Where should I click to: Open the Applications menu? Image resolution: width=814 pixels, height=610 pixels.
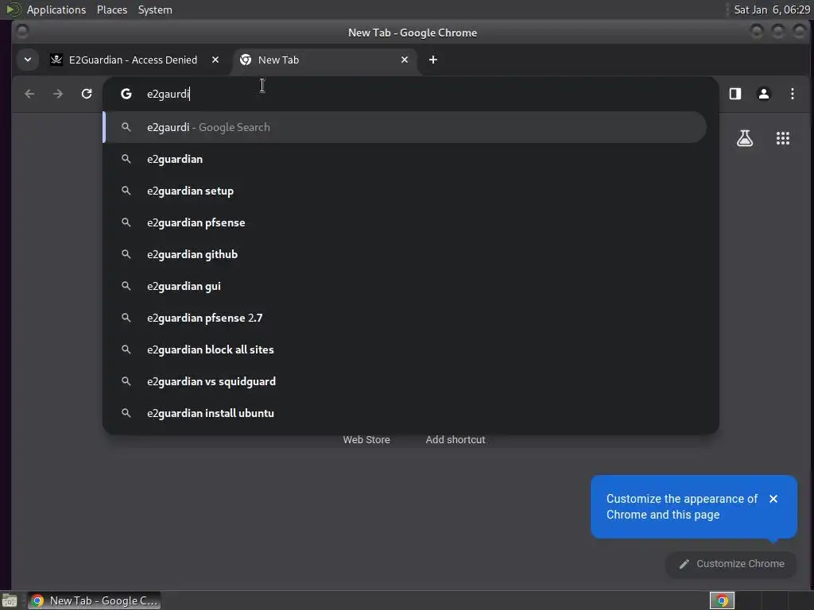[x=56, y=10]
